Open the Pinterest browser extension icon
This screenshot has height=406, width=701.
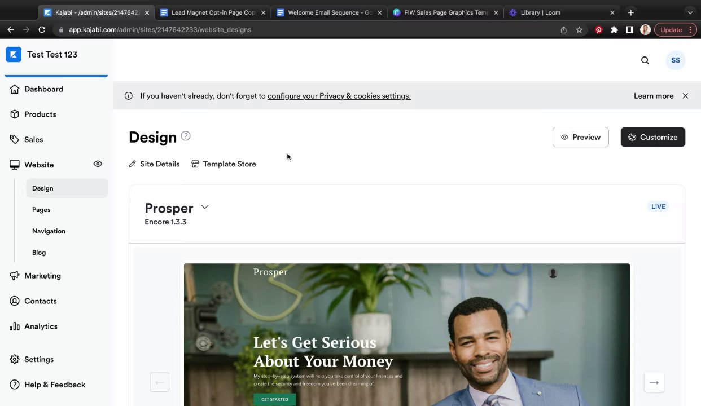(x=598, y=30)
